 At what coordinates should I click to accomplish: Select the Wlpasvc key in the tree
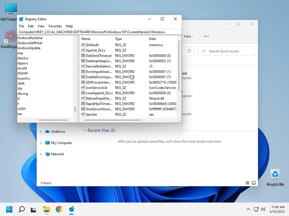[23, 63]
